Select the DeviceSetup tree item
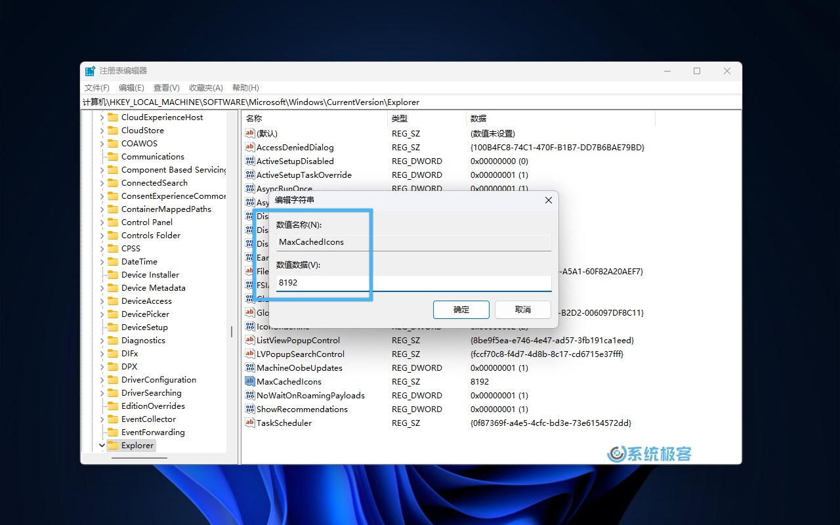 pos(144,327)
